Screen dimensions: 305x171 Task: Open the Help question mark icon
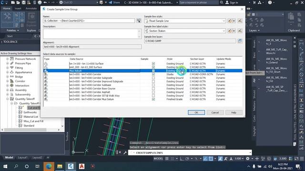(270, 2)
